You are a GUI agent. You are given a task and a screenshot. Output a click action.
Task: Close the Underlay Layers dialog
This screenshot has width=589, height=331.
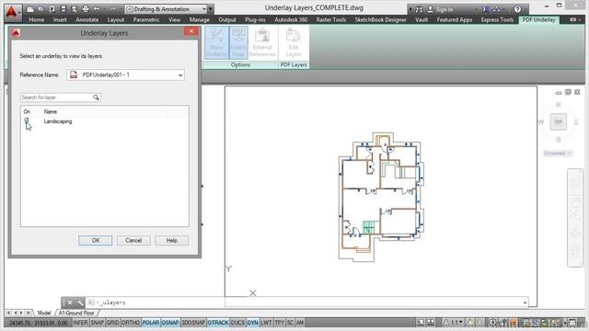coord(191,32)
